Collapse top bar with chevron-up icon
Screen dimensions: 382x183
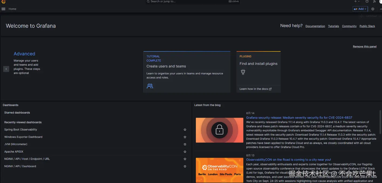pyautogui.click(x=381, y=9)
